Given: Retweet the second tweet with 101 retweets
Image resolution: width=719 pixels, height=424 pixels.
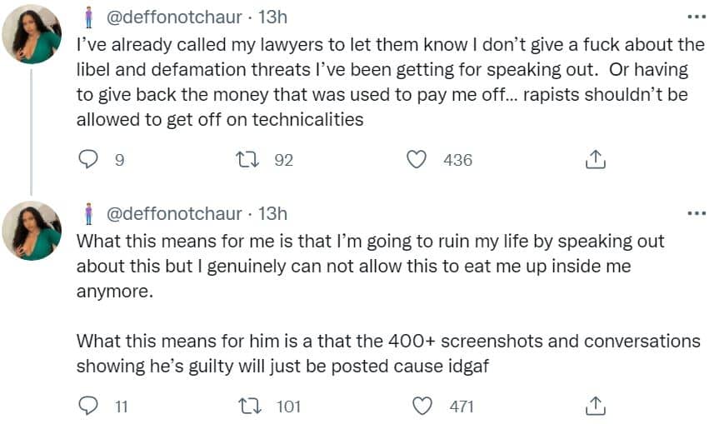Looking at the screenshot, I should [251, 407].
